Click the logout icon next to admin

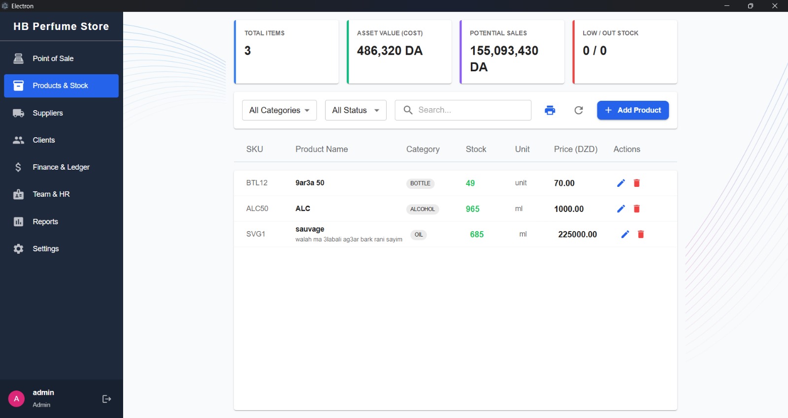[106, 399]
